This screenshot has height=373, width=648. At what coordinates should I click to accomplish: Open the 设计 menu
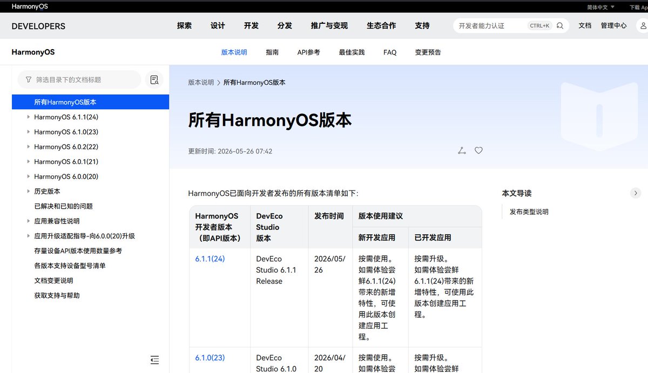tap(218, 25)
